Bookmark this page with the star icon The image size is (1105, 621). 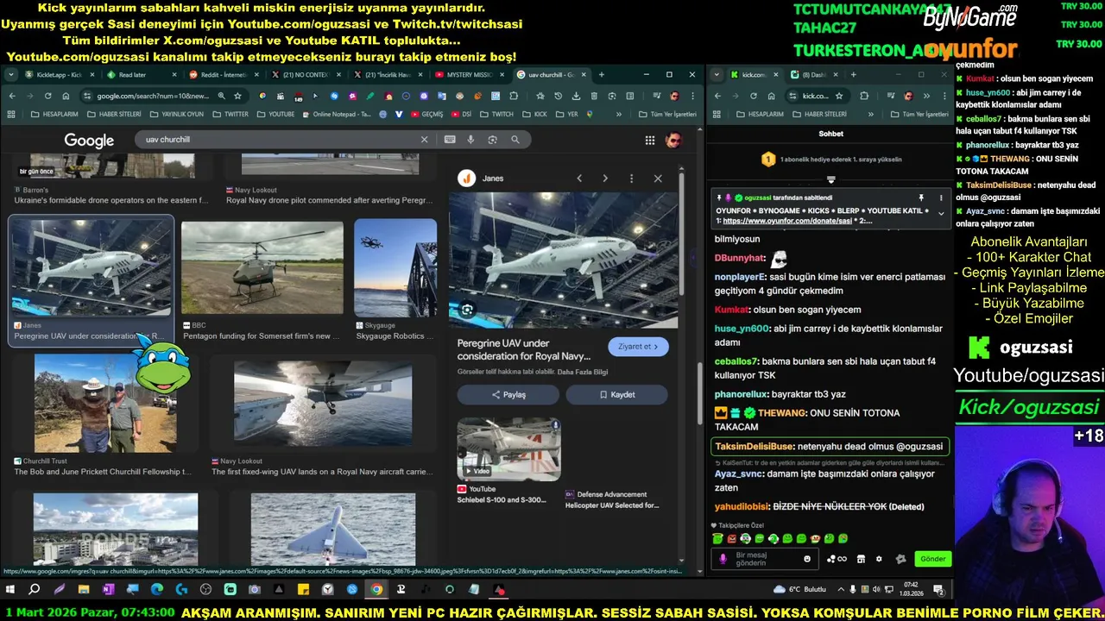point(237,96)
